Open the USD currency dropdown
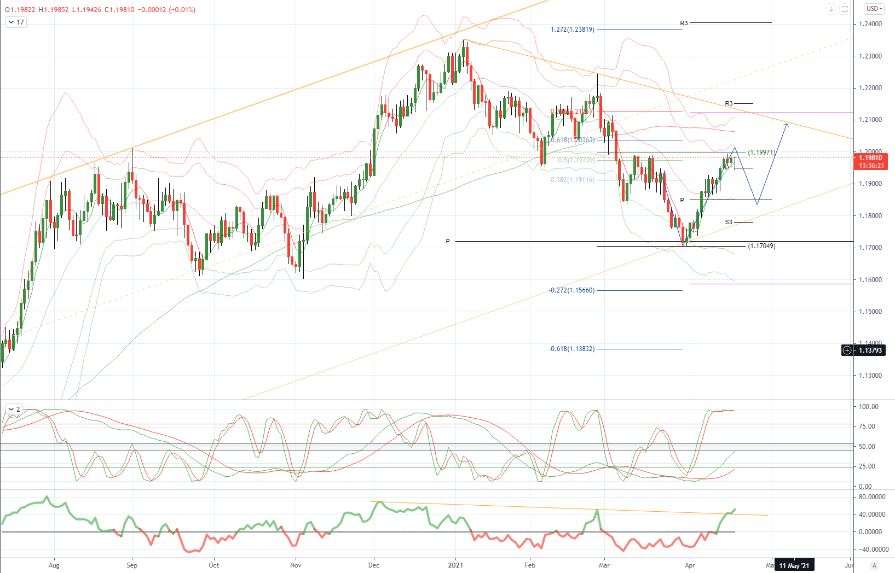 pyautogui.click(x=874, y=9)
